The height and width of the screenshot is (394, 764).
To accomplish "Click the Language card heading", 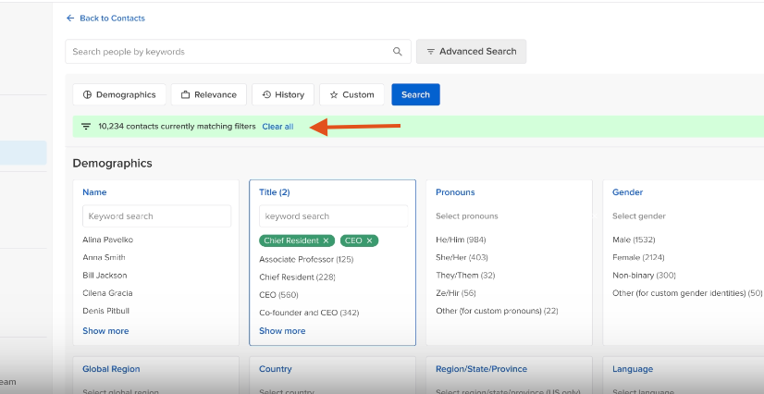I will click(x=633, y=369).
